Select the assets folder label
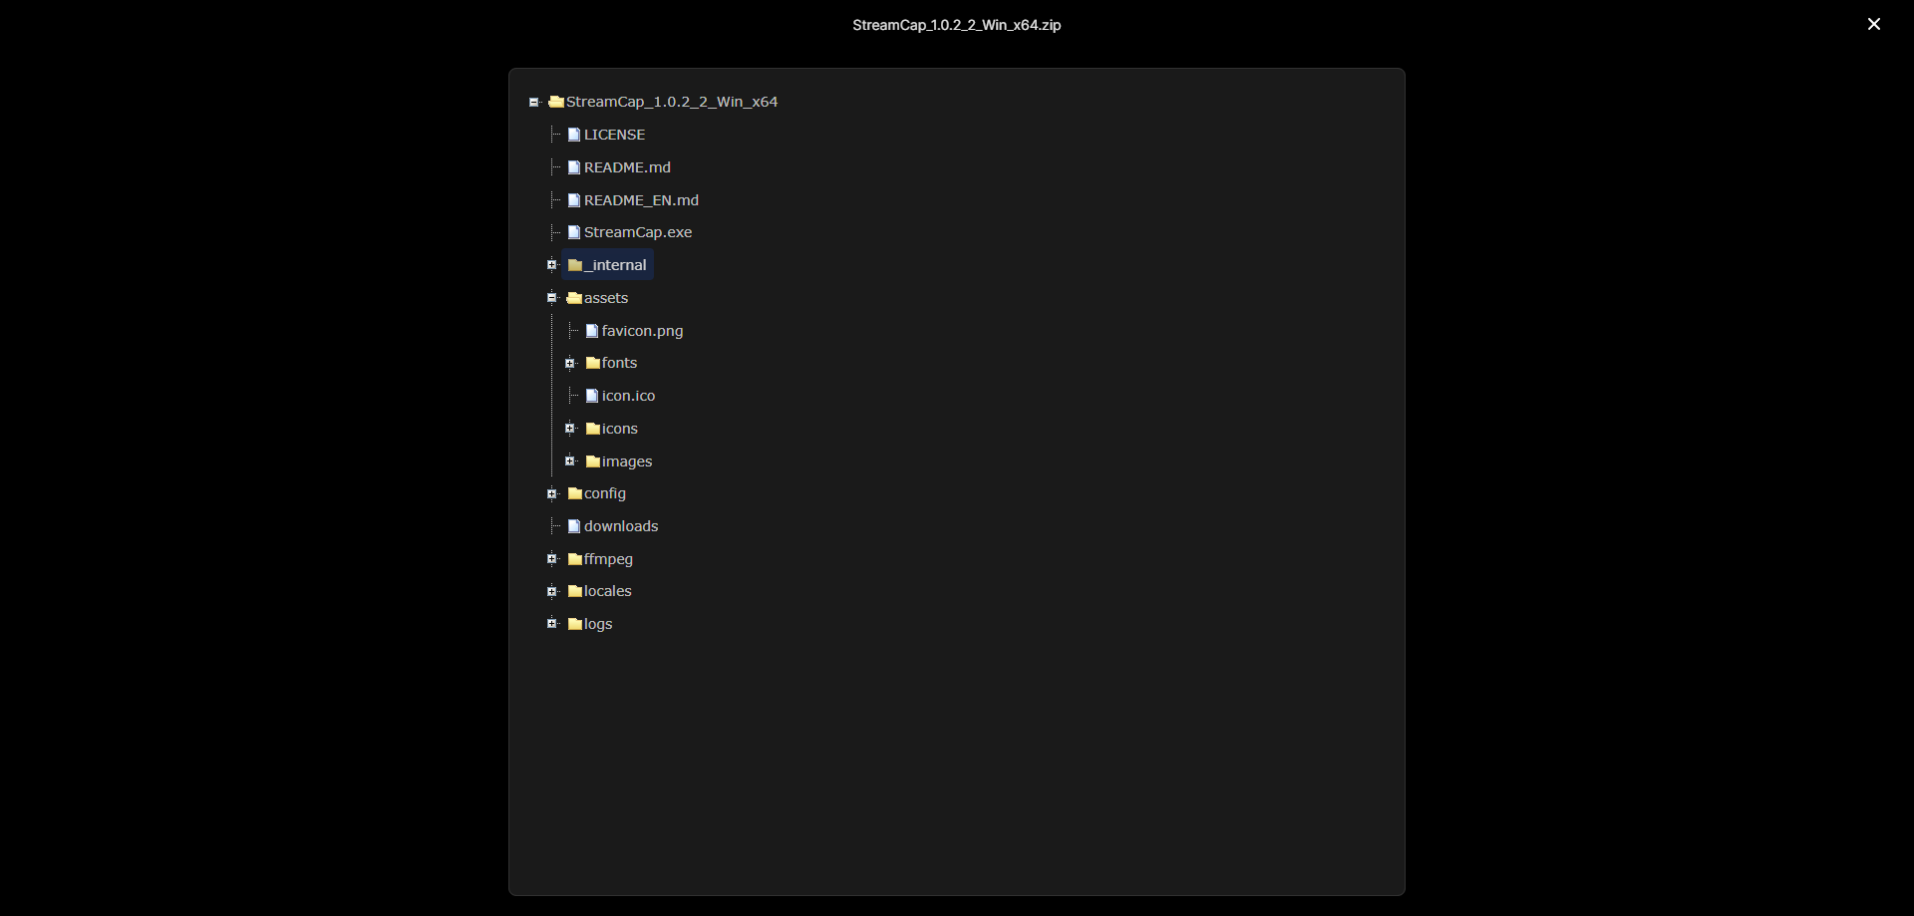Image resolution: width=1914 pixels, height=916 pixels. (606, 298)
